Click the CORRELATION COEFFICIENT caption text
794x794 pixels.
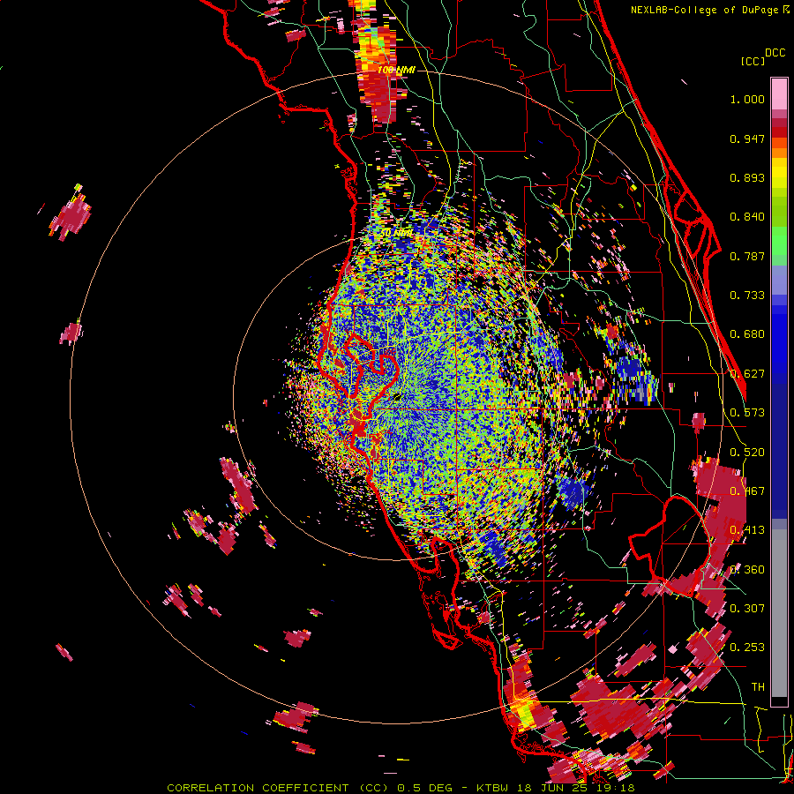pos(258,788)
